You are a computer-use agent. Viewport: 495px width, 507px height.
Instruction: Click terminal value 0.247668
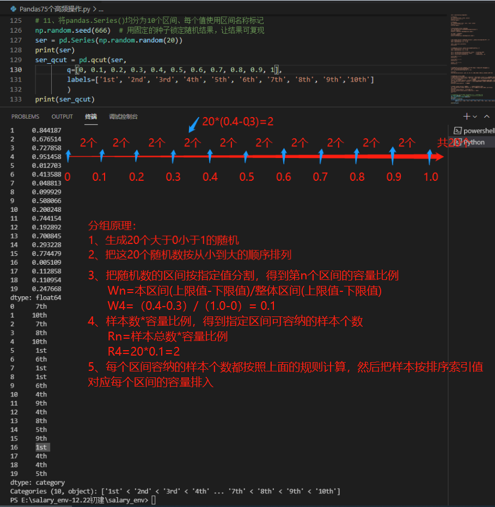[x=46, y=289]
